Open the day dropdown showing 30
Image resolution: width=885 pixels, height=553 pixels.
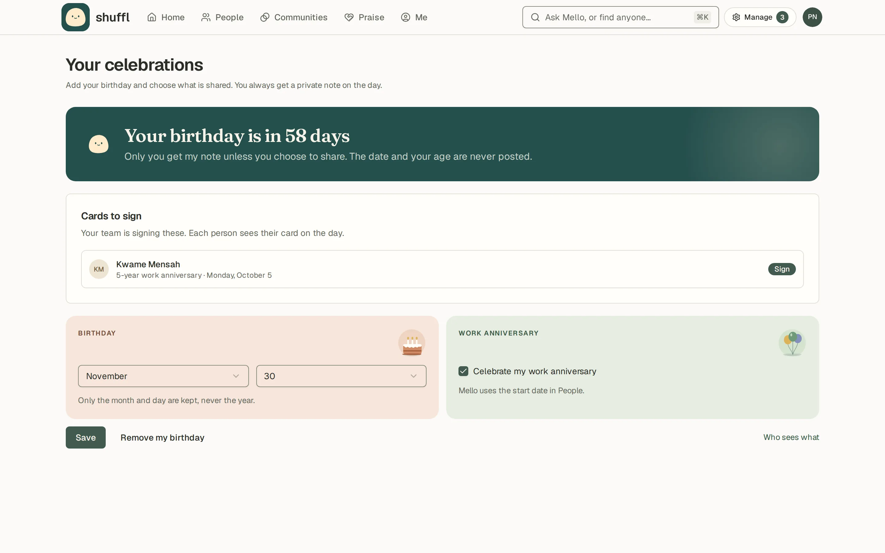341,376
